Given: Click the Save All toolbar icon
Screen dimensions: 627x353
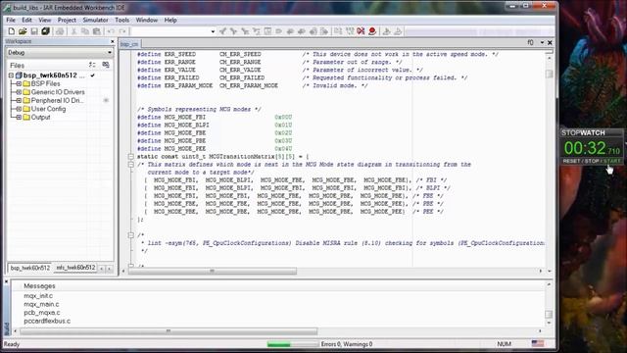Looking at the screenshot, I should [46, 31].
